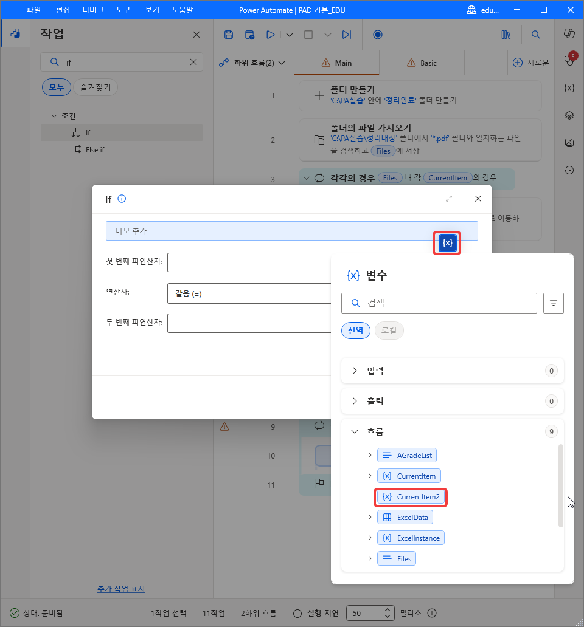
Task: Click the 첫 번째 피연산자 input field
Action: click(249, 262)
